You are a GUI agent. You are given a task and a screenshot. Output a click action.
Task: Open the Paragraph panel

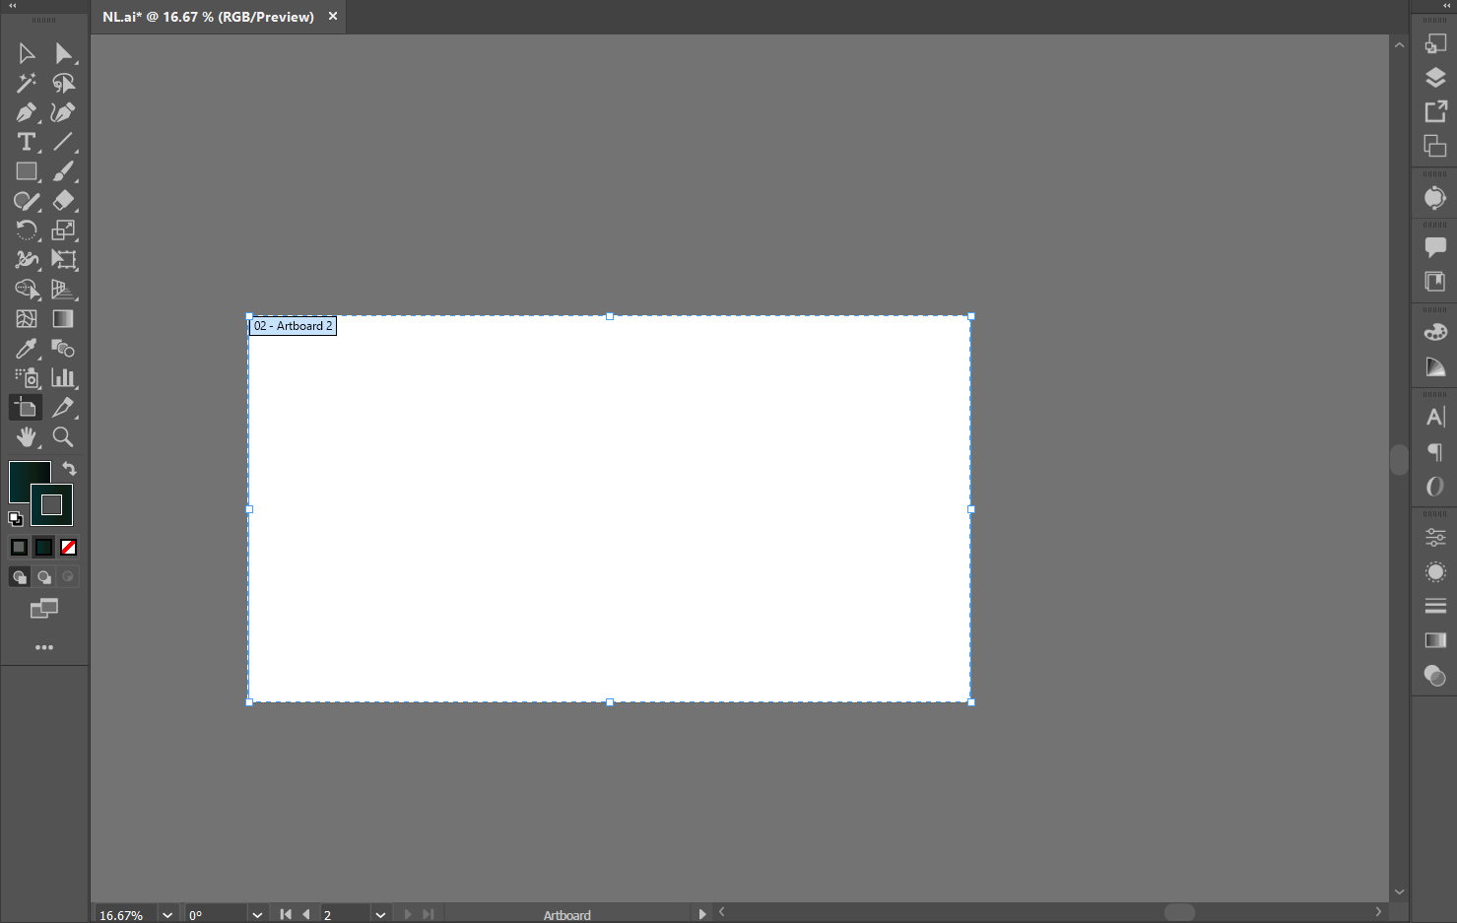point(1435,452)
